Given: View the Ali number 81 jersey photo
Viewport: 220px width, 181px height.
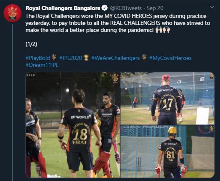Looking at the screenshot, I should [167, 151].
